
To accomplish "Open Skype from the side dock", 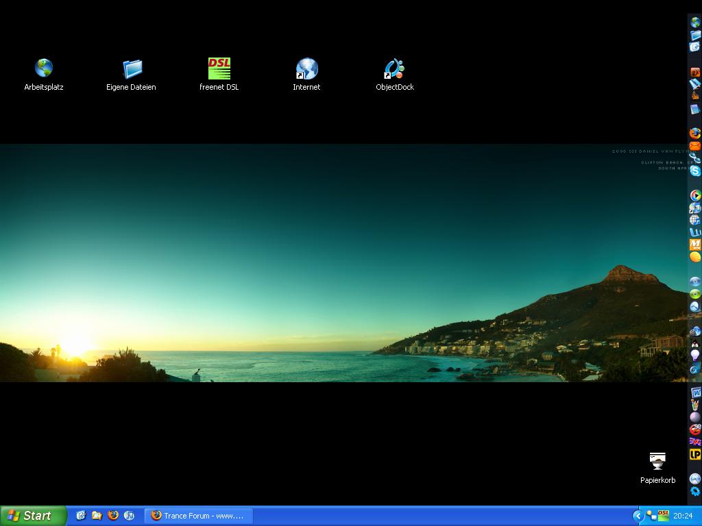I will [x=695, y=171].
